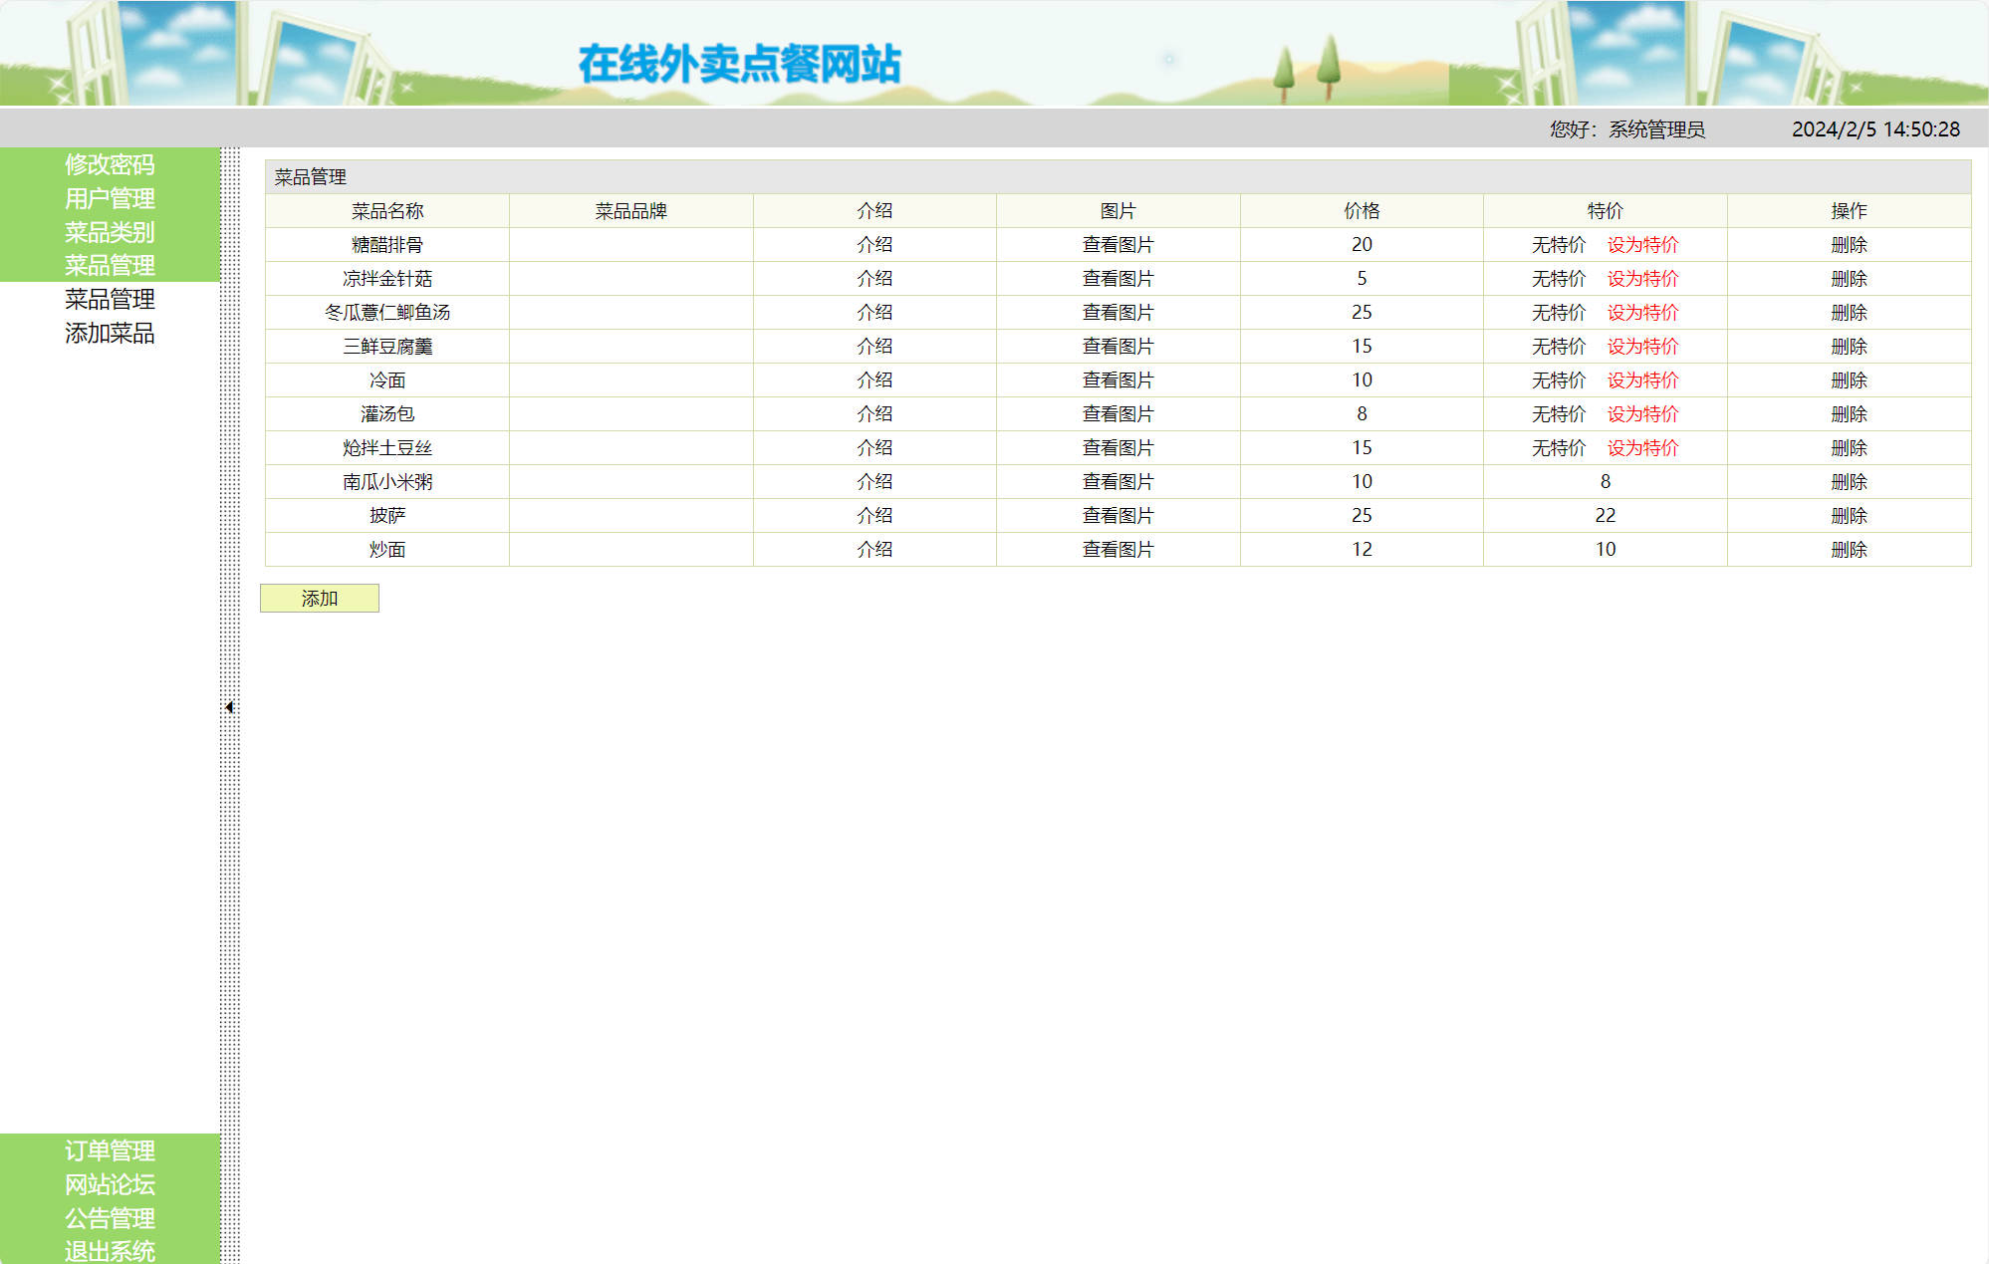Screen dimensions: 1989x1264
Task: Open the 介绍 link for 三鲜豆腐羹
Action: [874, 347]
